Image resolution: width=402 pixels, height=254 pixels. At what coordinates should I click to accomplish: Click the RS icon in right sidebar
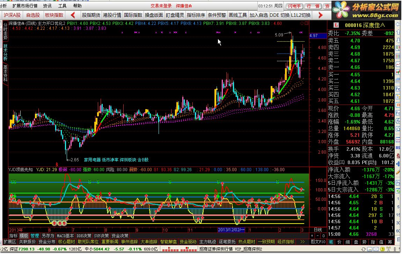point(398,148)
